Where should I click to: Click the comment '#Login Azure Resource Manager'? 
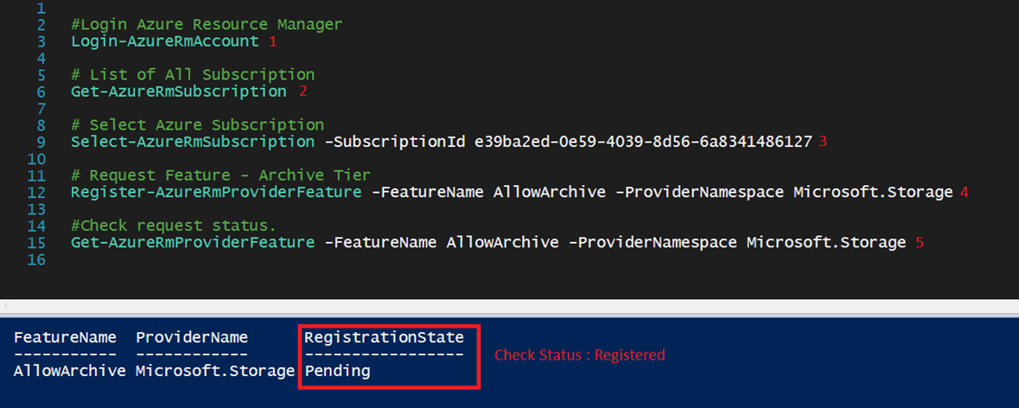(x=207, y=25)
